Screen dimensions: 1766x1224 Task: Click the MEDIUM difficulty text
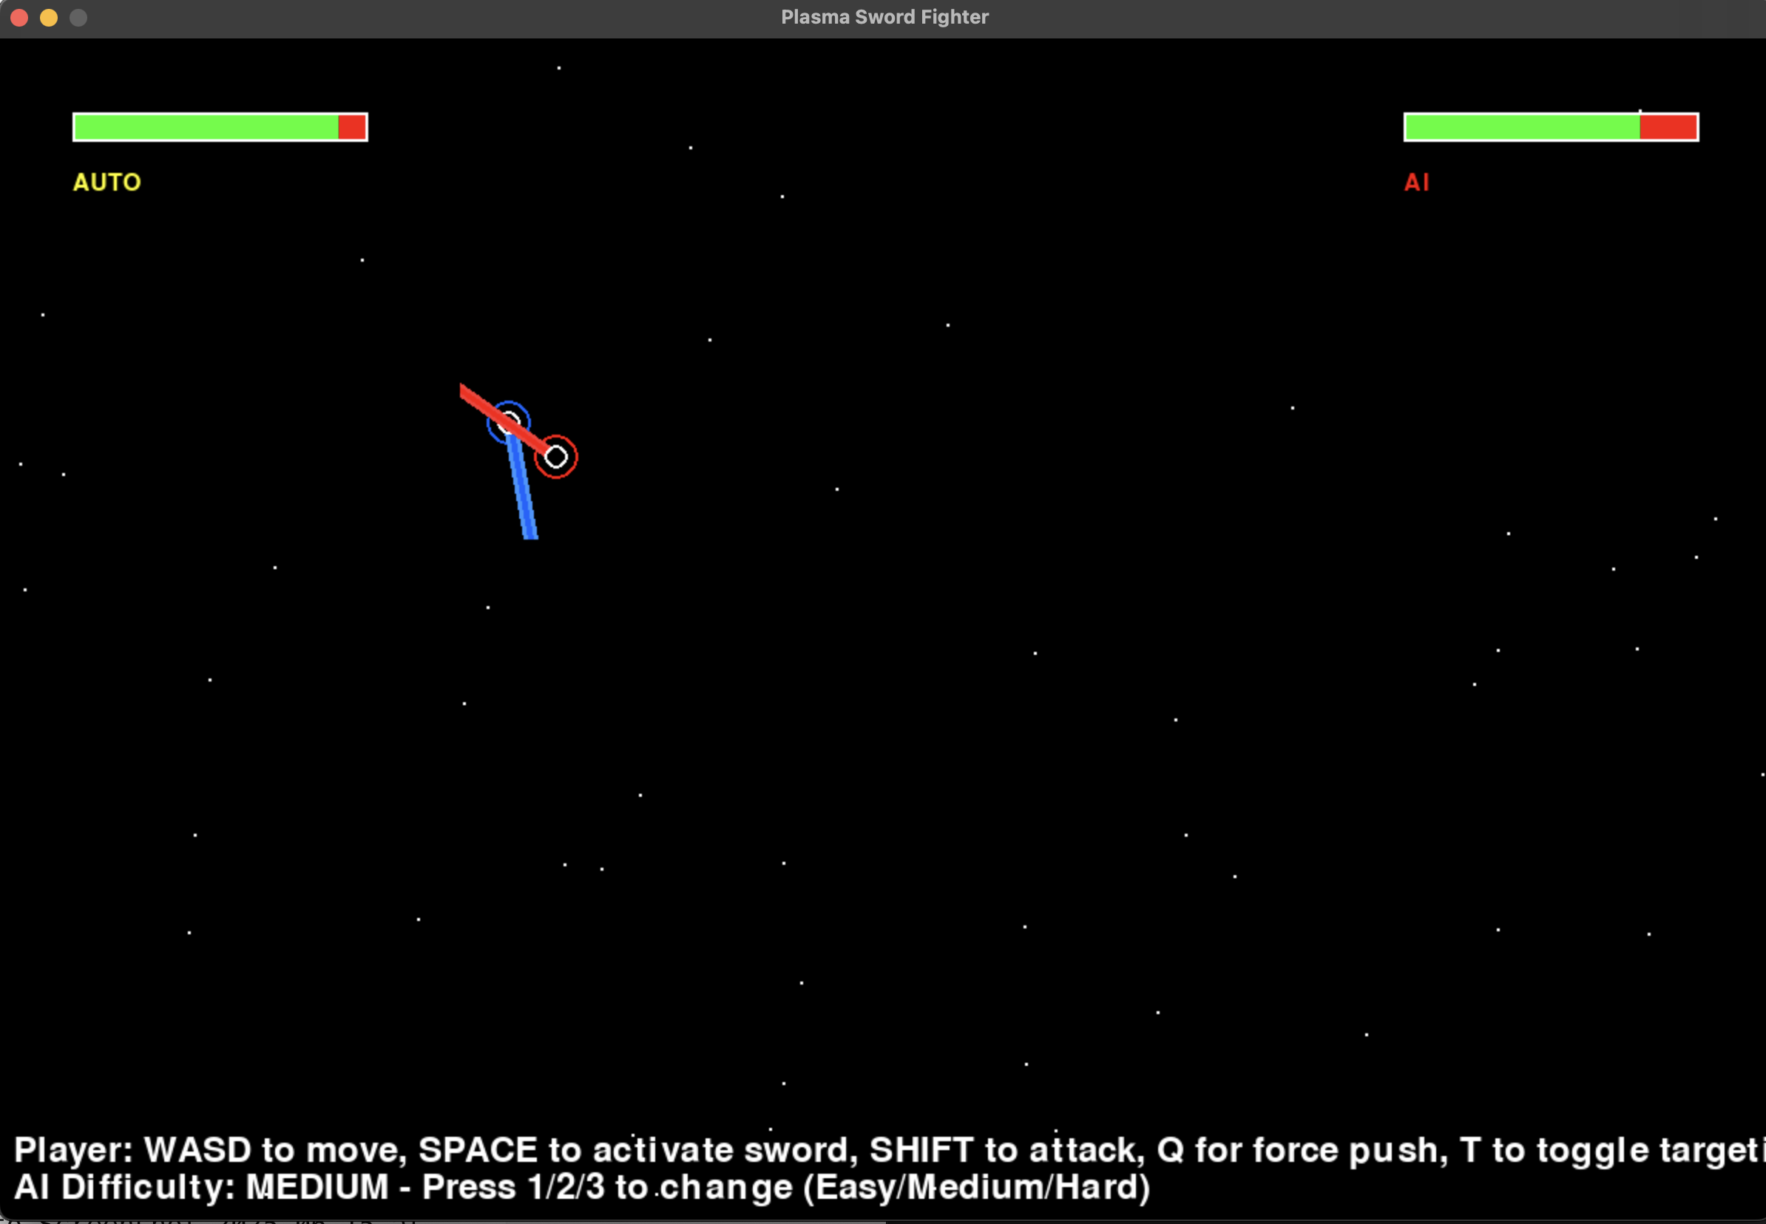point(317,1187)
